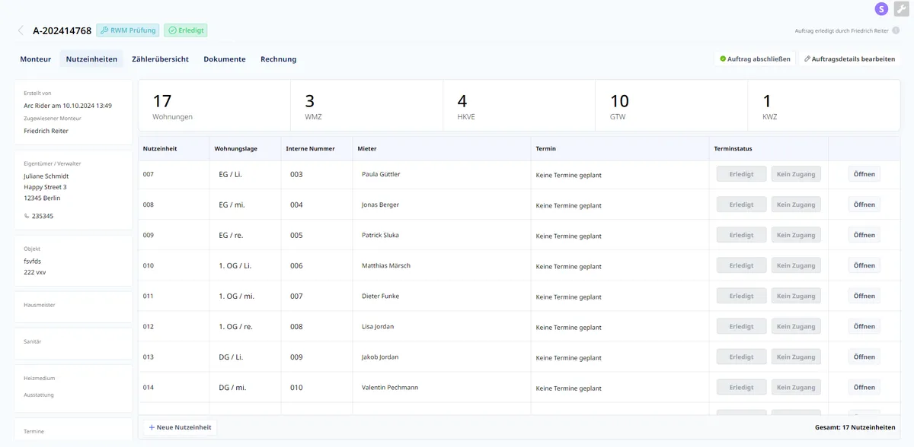Click the Erledigt checkmark status badge
914x447 pixels.
(186, 31)
